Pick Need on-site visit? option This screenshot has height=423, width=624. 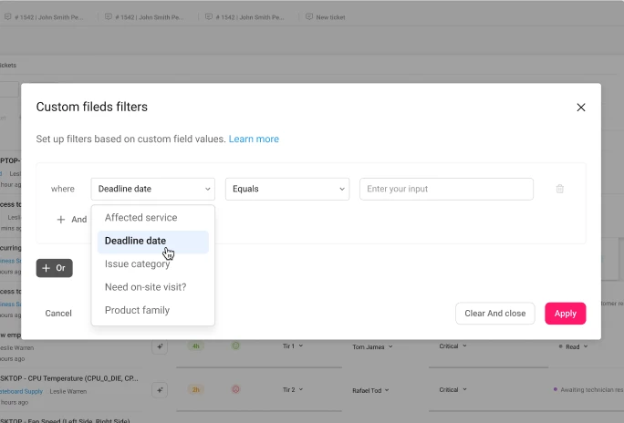point(153,287)
